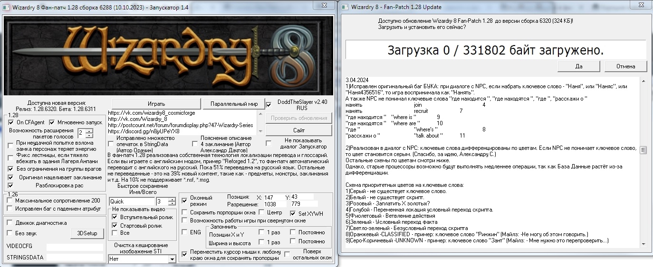
Task: Click the VIDEOCFG input field
Action: click(74, 247)
